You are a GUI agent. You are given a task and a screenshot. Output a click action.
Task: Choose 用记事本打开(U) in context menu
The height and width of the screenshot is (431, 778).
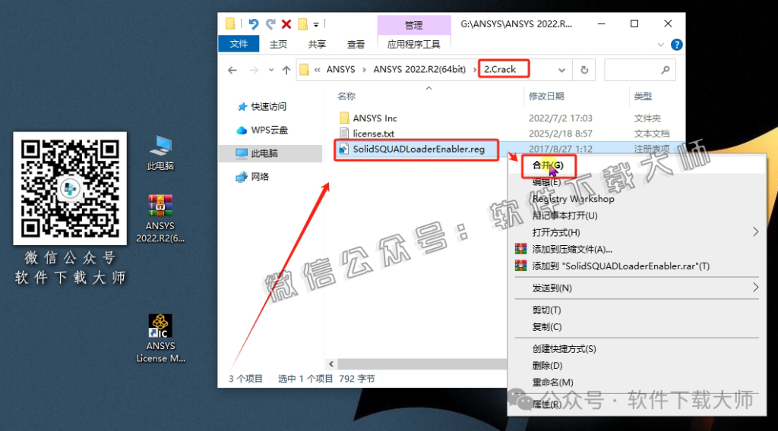(565, 215)
